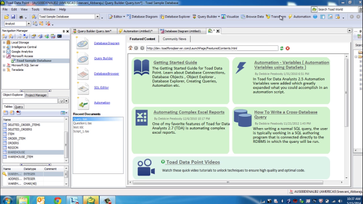
Task: Open Outlook from the taskbar
Action: point(40,200)
